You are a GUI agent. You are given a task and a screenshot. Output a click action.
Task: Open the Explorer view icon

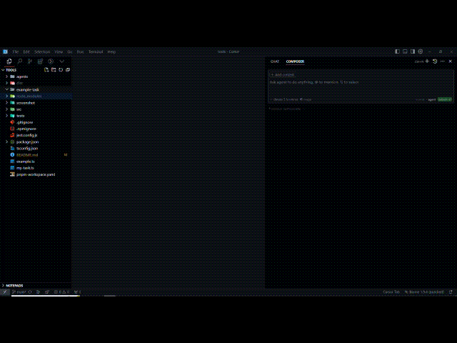point(9,61)
